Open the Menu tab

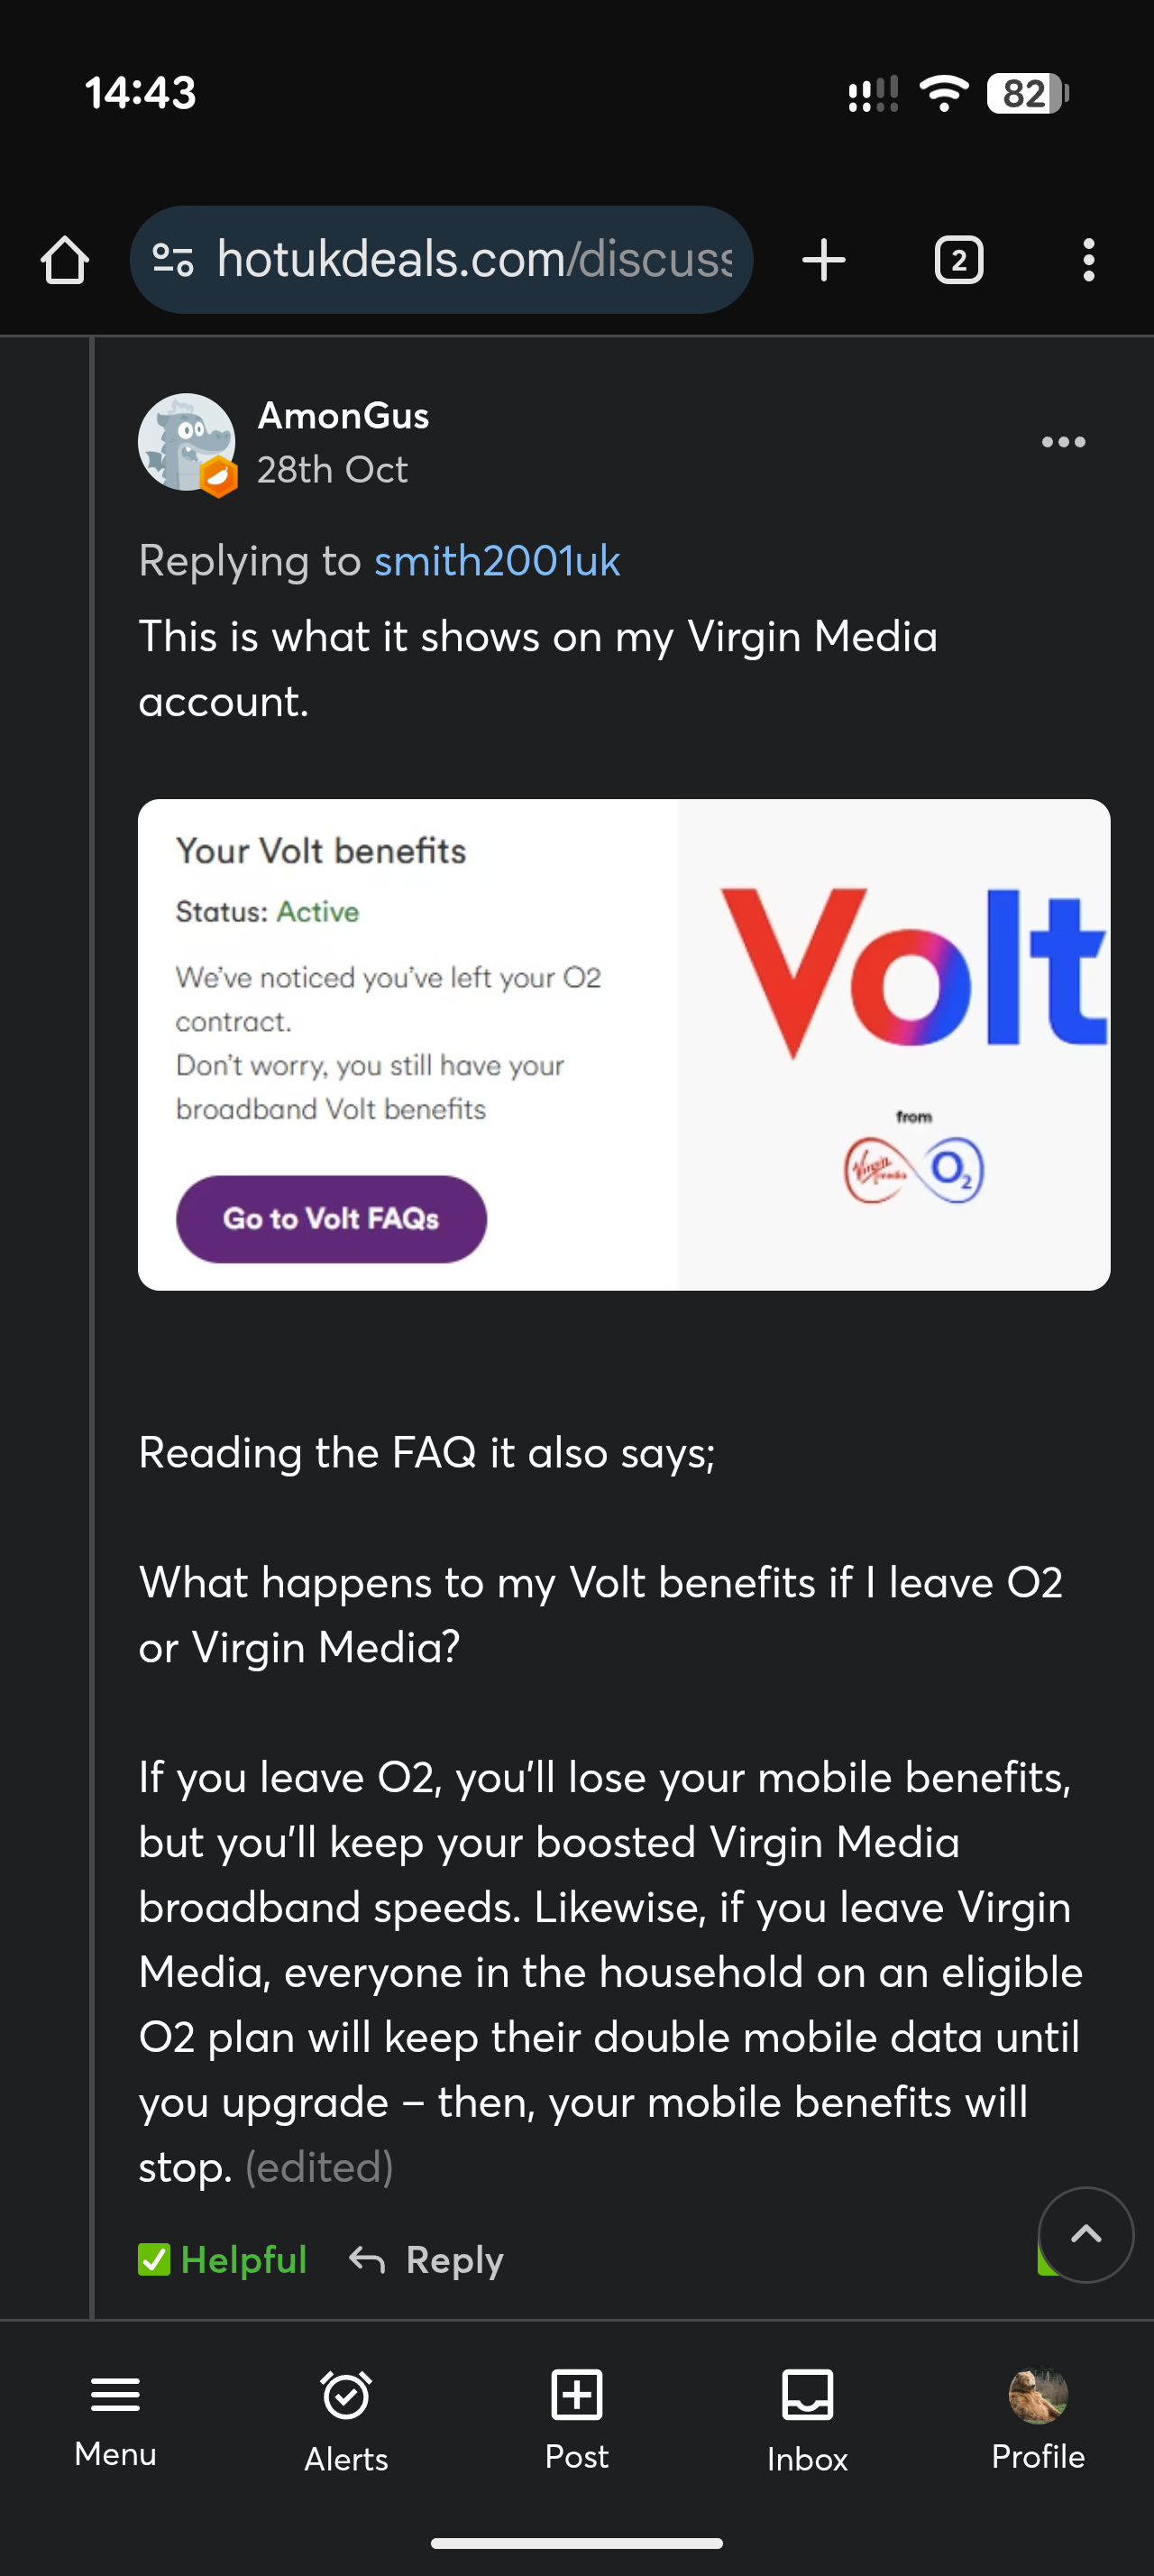[114, 2416]
